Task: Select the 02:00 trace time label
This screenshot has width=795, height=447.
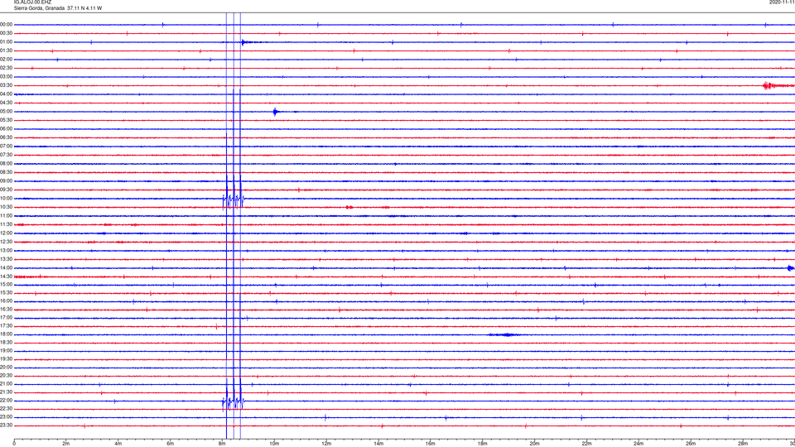Action: pos(6,60)
